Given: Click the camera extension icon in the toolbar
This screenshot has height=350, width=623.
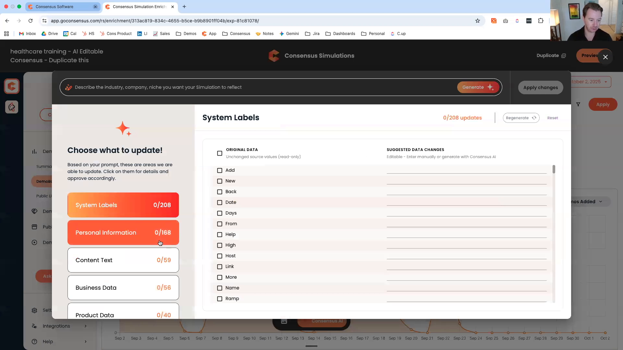Looking at the screenshot, I should click(x=506, y=21).
